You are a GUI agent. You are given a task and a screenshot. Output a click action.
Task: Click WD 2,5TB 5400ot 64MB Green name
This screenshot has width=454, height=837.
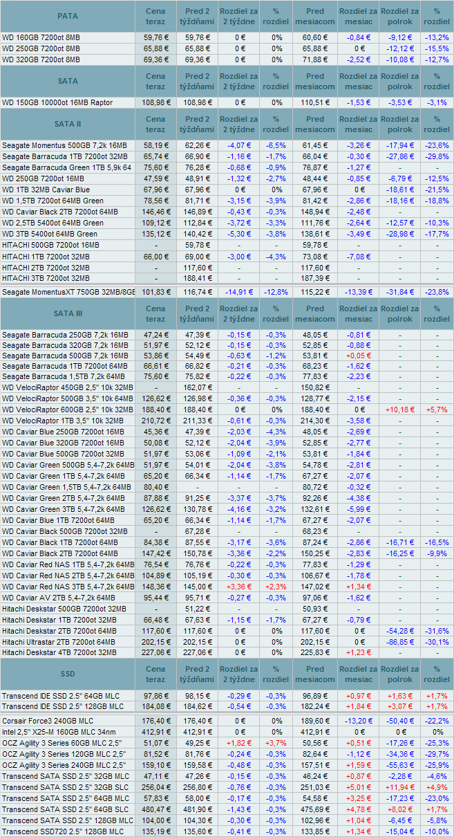53,223
